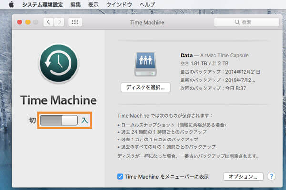
Task: Click the network backup disk icon
Action: coord(145,64)
